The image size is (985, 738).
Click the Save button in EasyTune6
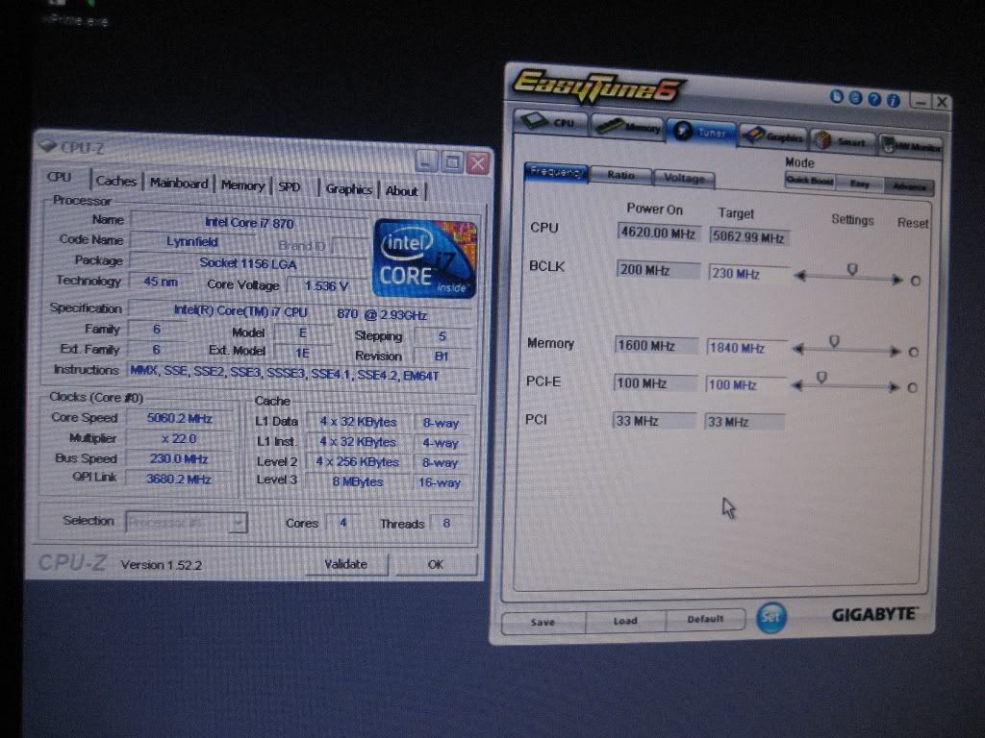543,623
